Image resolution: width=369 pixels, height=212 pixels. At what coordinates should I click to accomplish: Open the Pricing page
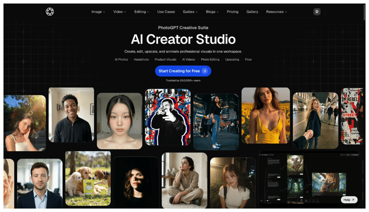coord(233,12)
